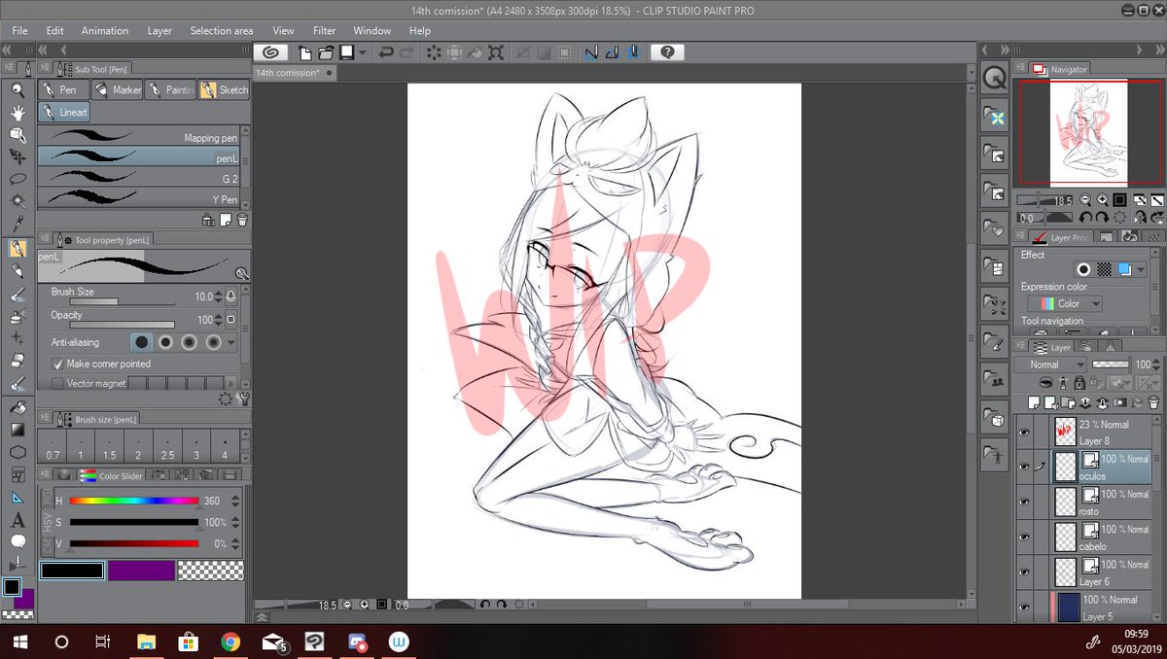Image resolution: width=1167 pixels, height=659 pixels.
Task: Click the Navigator canvas thumbnail
Action: [1089, 131]
